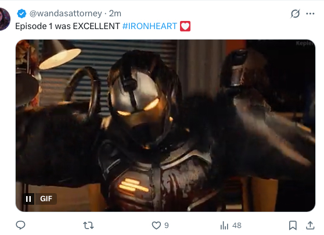This screenshot has height=235, width=324.
Task: Open the reply speech bubble icon
Action: coord(20,225)
